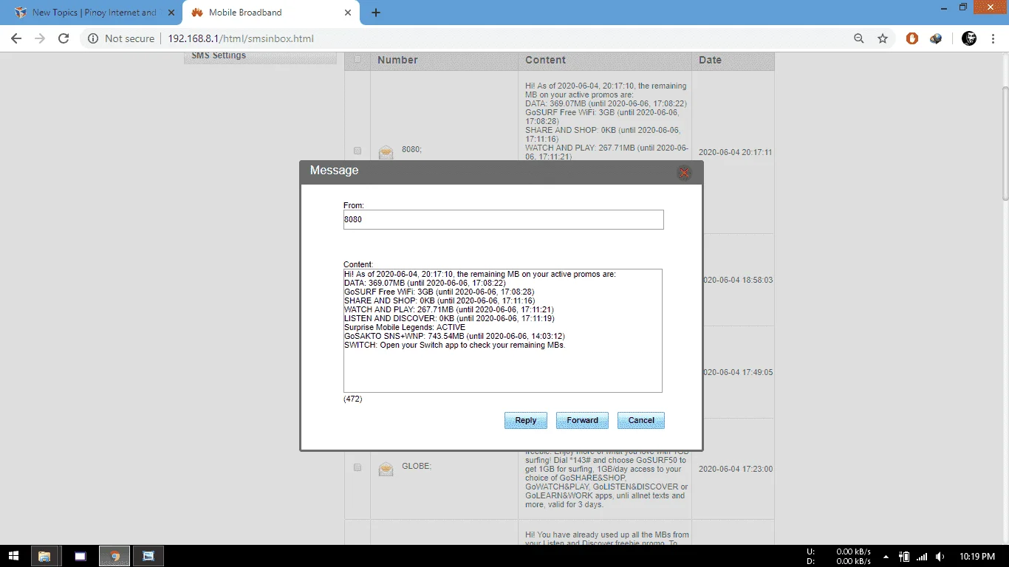This screenshot has height=567, width=1009.
Task: Cancel the Message dialog
Action: (x=641, y=421)
